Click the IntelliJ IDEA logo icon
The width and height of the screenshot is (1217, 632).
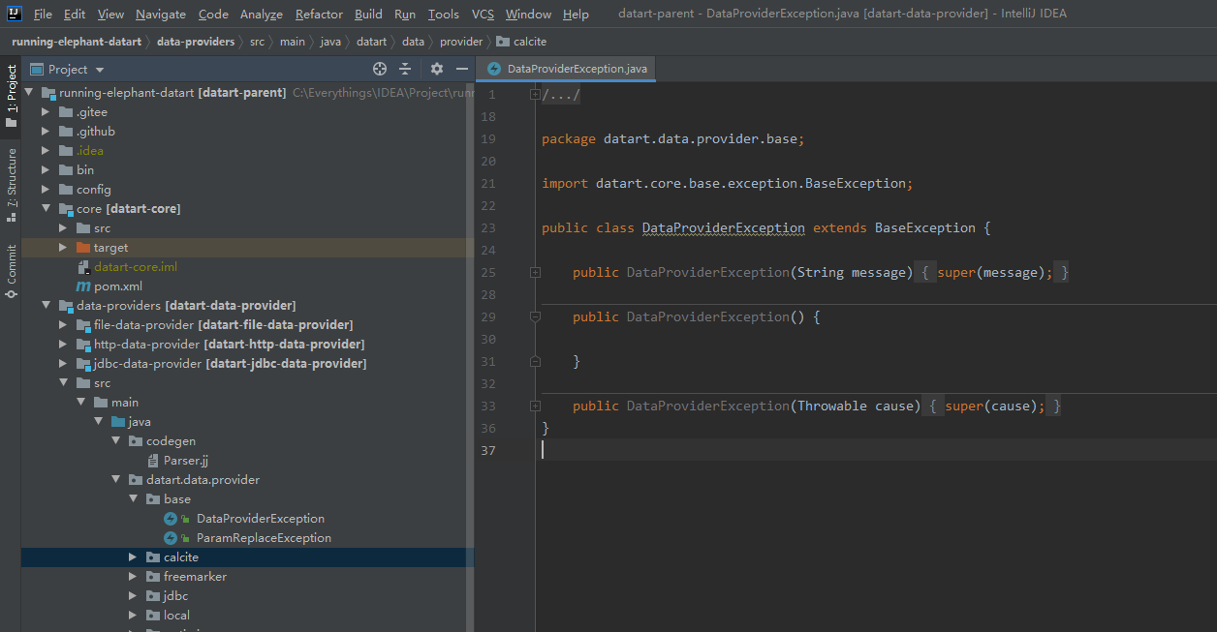pos(14,14)
